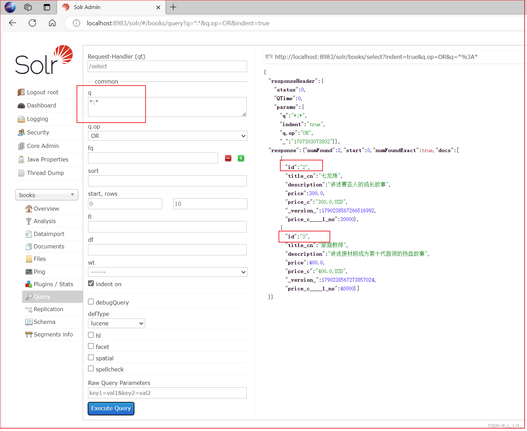The height and width of the screenshot is (431, 527).
Task: Open the defType lucene dropdown
Action: (x=116, y=323)
